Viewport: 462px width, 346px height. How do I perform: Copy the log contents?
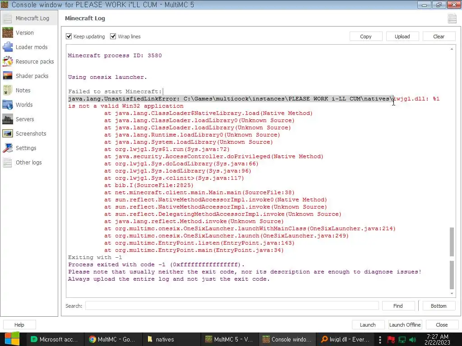coord(365,36)
